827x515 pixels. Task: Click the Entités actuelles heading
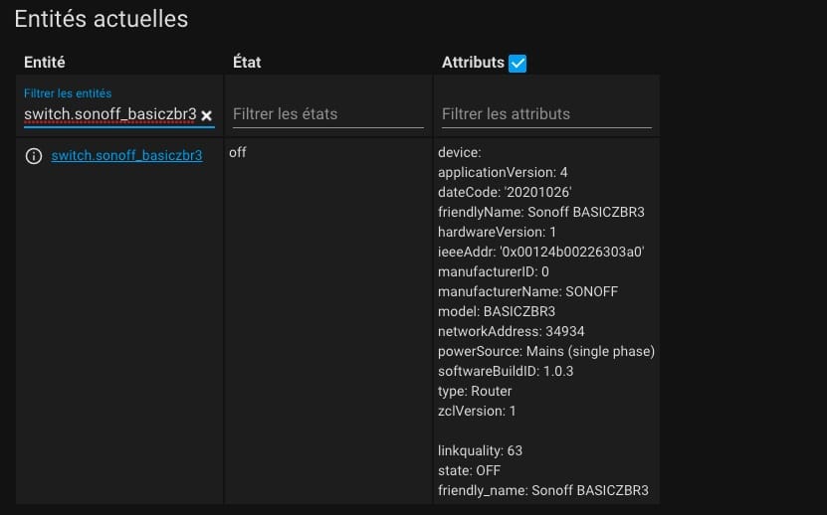click(x=102, y=19)
